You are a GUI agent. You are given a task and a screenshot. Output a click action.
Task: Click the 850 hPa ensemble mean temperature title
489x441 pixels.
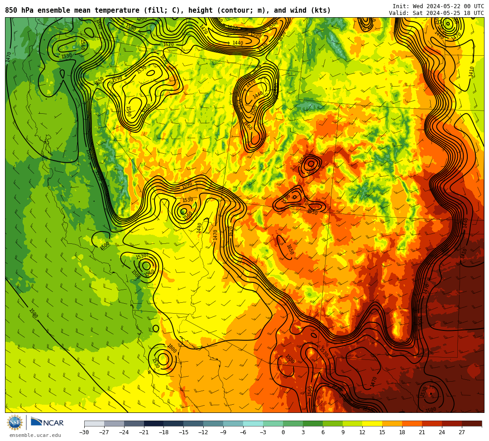click(x=168, y=10)
